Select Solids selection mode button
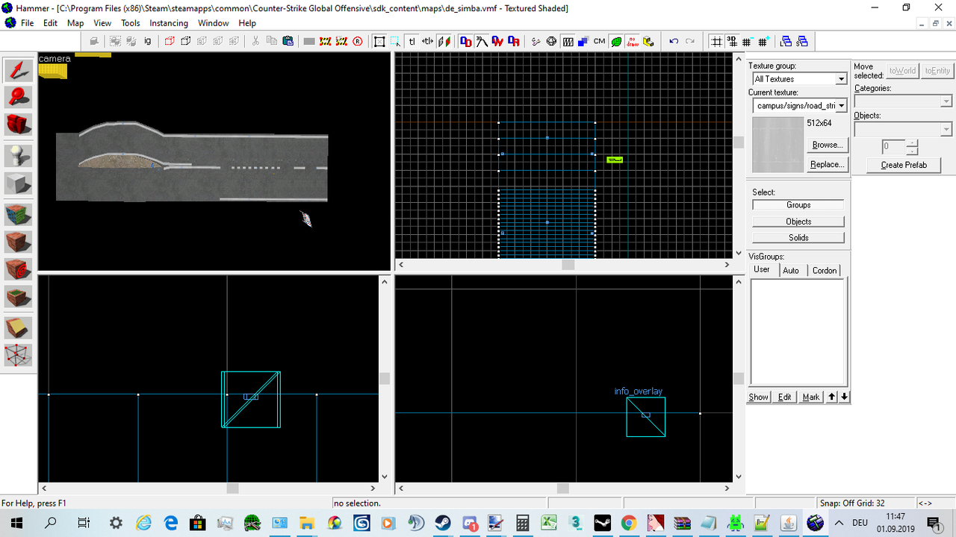The image size is (956, 537). tap(798, 237)
